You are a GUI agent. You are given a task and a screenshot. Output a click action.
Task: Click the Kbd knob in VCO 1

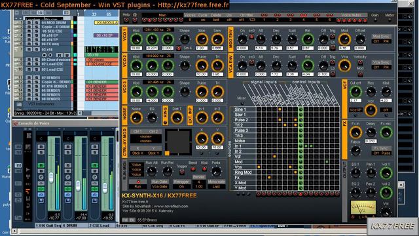(136, 39)
